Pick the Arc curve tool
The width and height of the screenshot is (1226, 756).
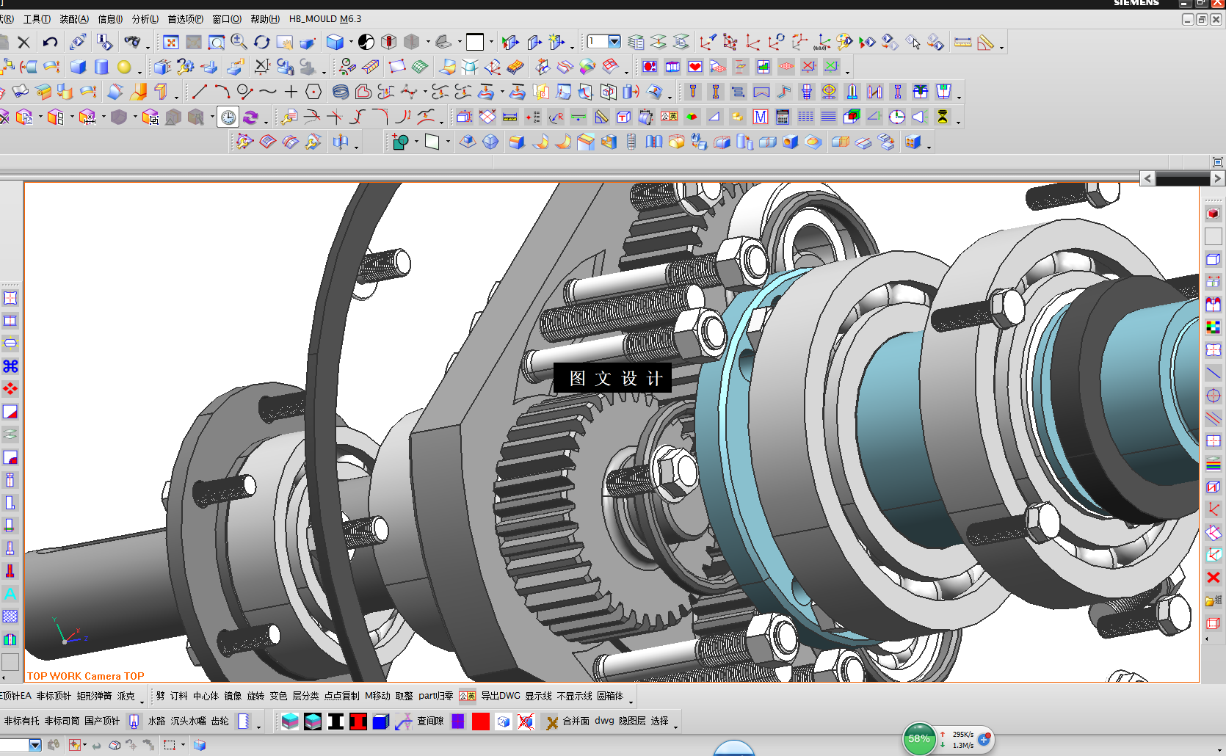coord(222,92)
